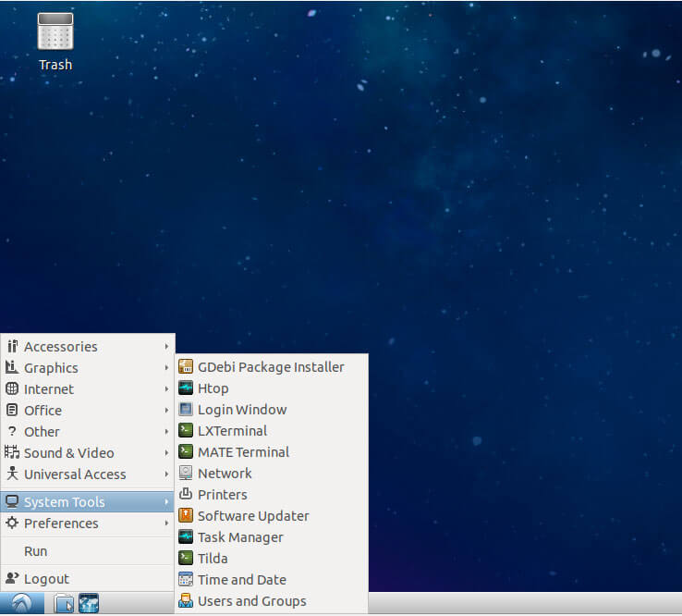Open Users and Groups
This screenshot has width=682, height=616.
(x=272, y=601)
